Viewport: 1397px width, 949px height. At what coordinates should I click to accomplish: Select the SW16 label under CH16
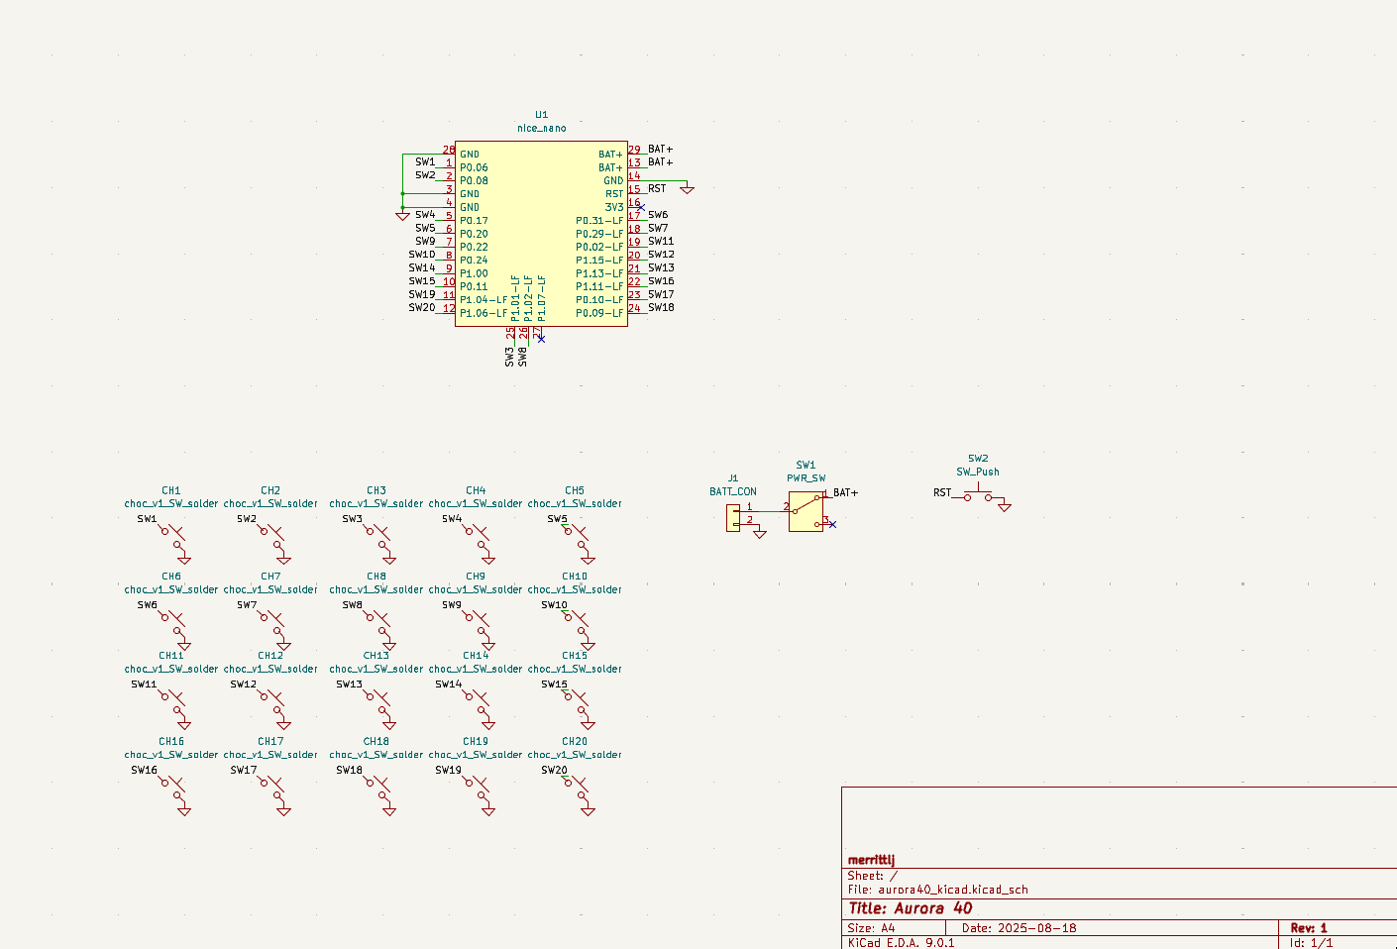click(x=144, y=770)
